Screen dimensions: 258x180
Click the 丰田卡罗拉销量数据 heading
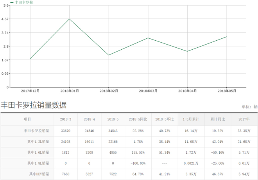[34, 105]
